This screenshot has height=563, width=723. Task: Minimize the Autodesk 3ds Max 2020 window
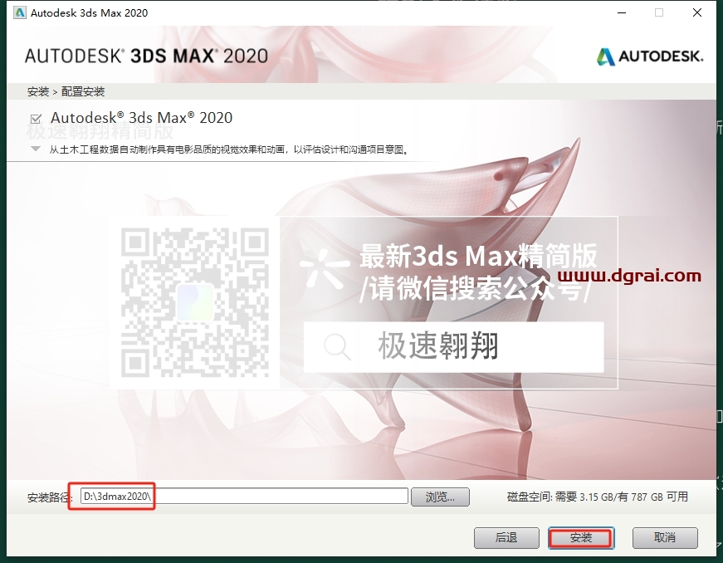[622, 12]
